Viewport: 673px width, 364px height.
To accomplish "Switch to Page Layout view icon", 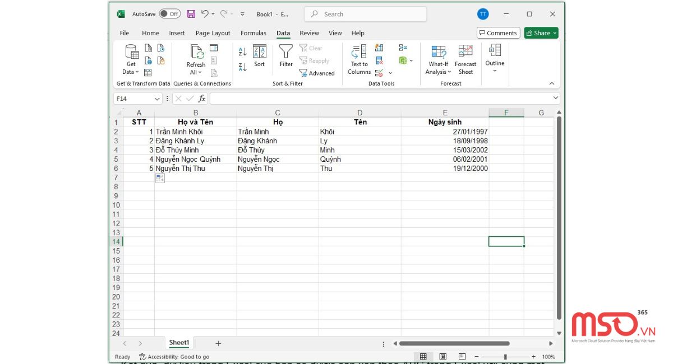I will click(x=442, y=357).
